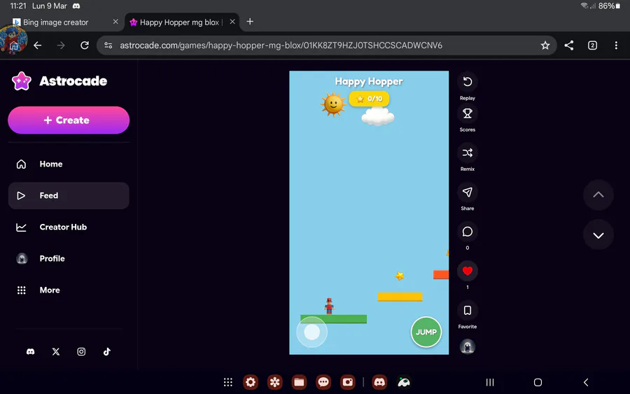
Task: Open the app drawer grid icon
Action: pyautogui.click(x=227, y=382)
